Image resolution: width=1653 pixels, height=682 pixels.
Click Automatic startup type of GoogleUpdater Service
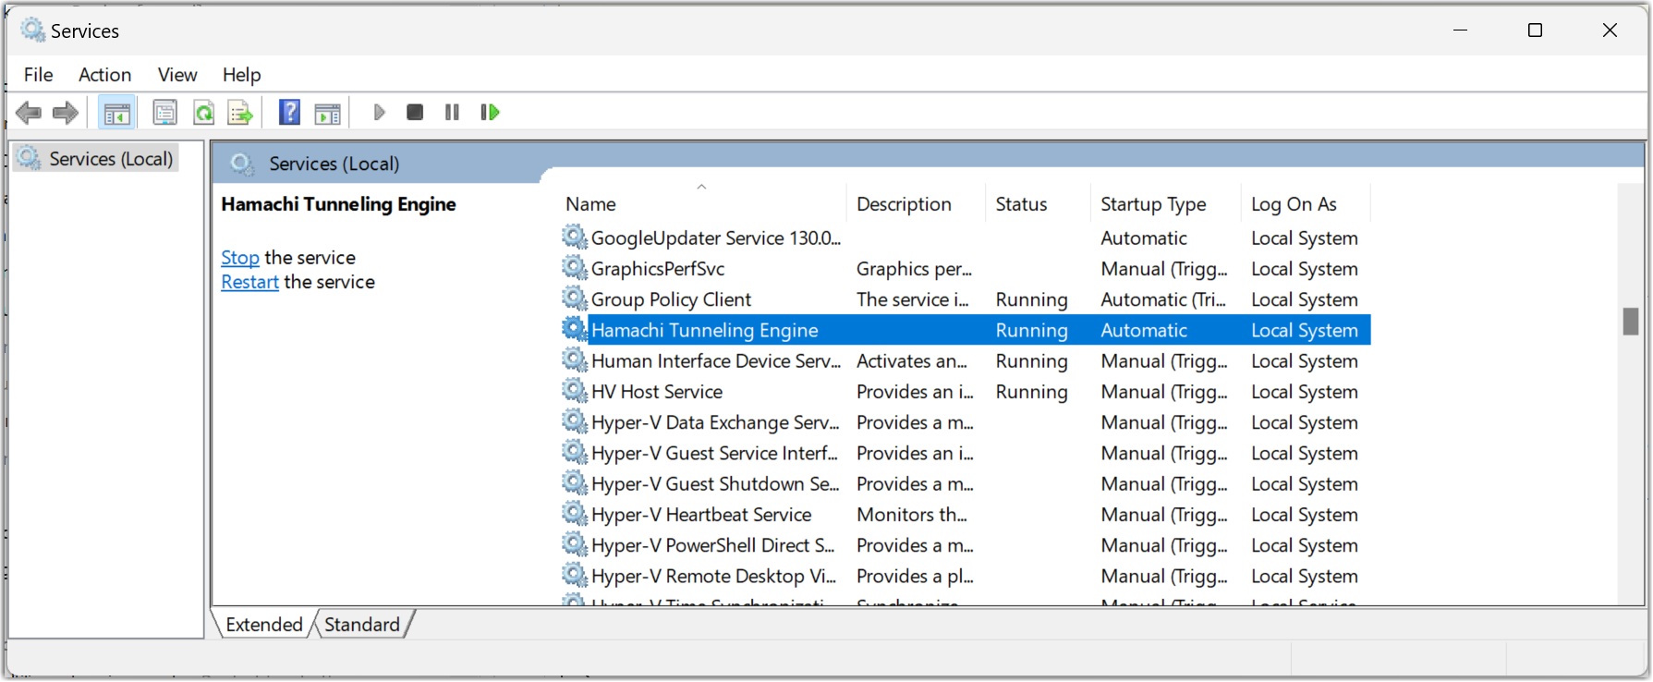tap(1144, 238)
